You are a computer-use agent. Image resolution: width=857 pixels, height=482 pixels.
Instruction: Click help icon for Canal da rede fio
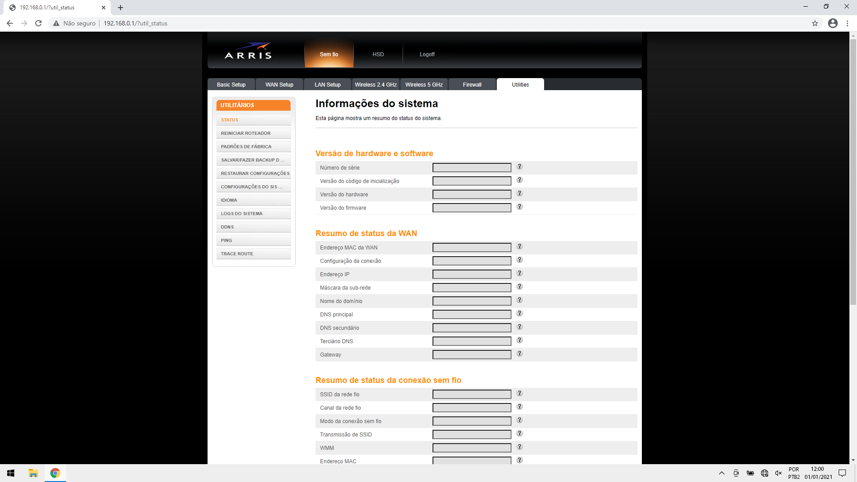click(520, 407)
